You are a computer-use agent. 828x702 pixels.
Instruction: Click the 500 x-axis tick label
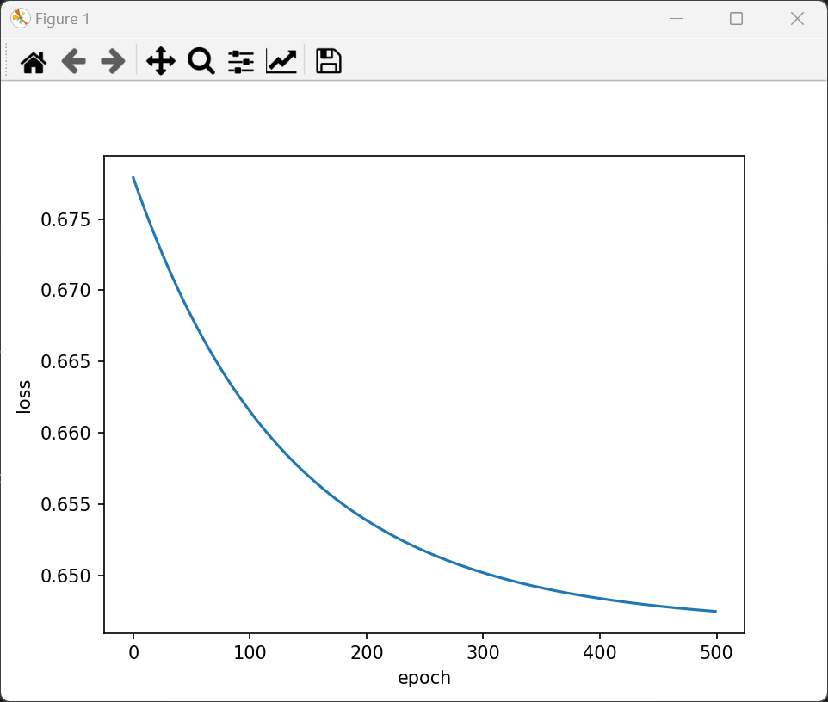point(716,653)
